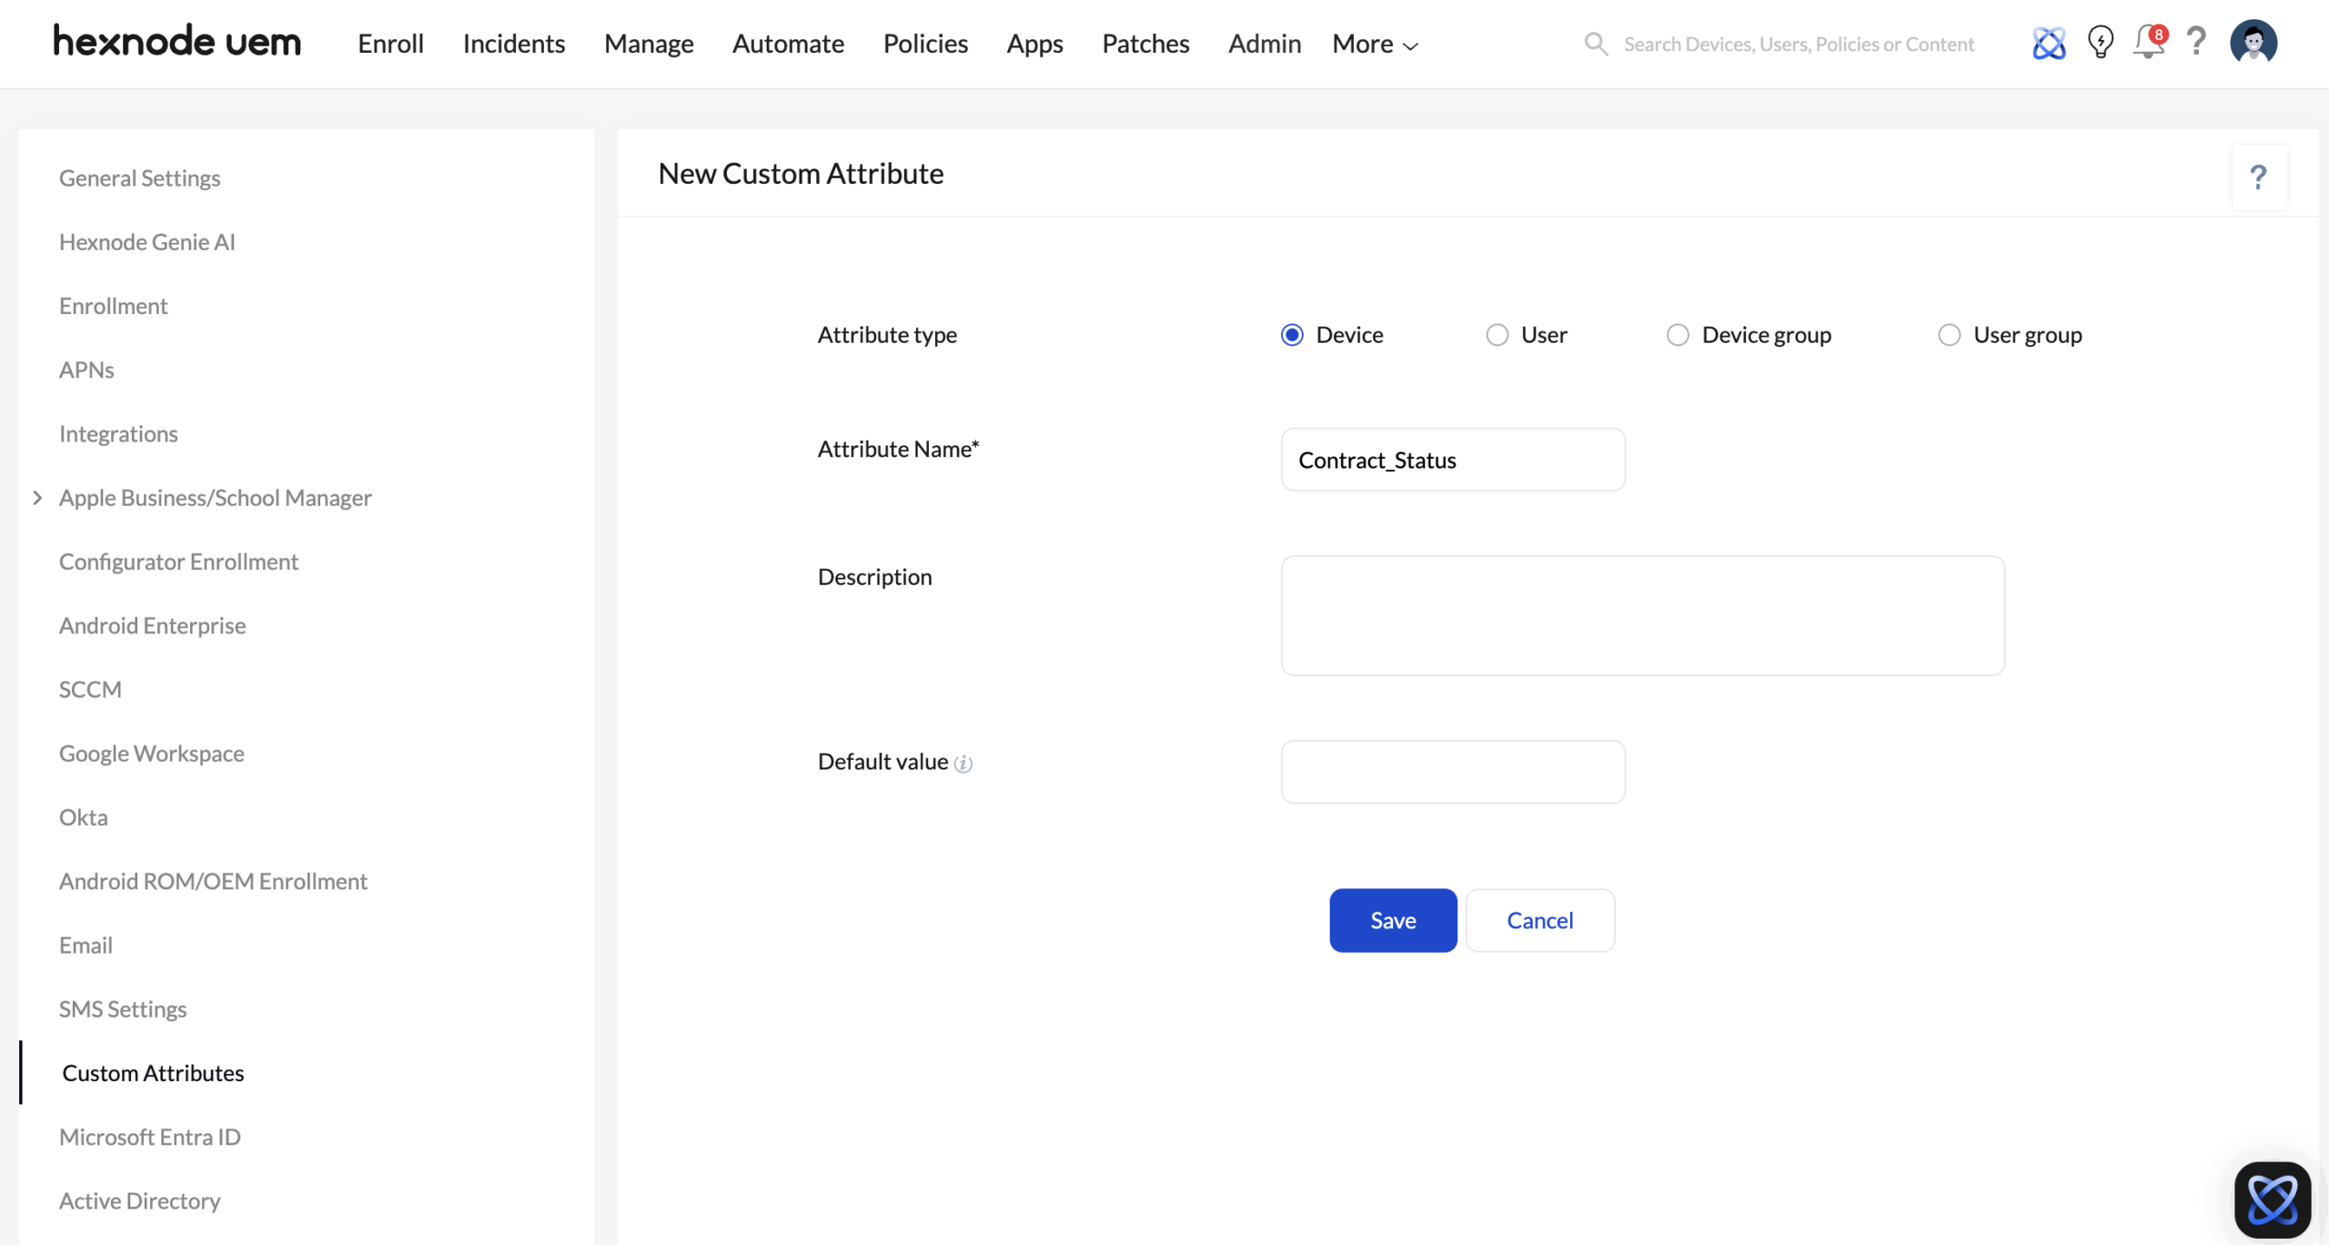
Task: Choose Device group attribute type
Action: click(1678, 335)
